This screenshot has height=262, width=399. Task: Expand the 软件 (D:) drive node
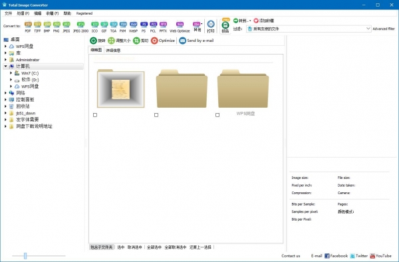pyautogui.click(x=11, y=80)
